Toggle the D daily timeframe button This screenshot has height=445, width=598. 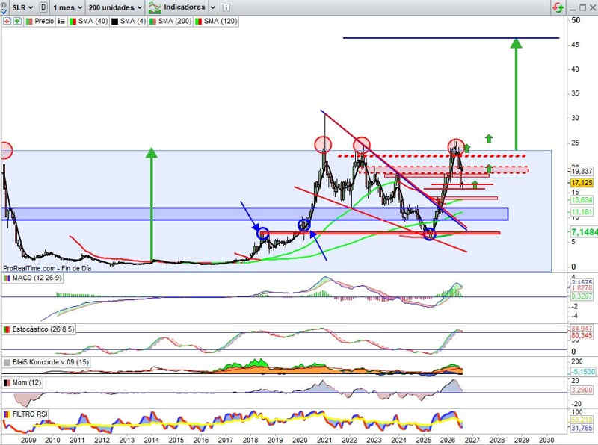(43, 7)
